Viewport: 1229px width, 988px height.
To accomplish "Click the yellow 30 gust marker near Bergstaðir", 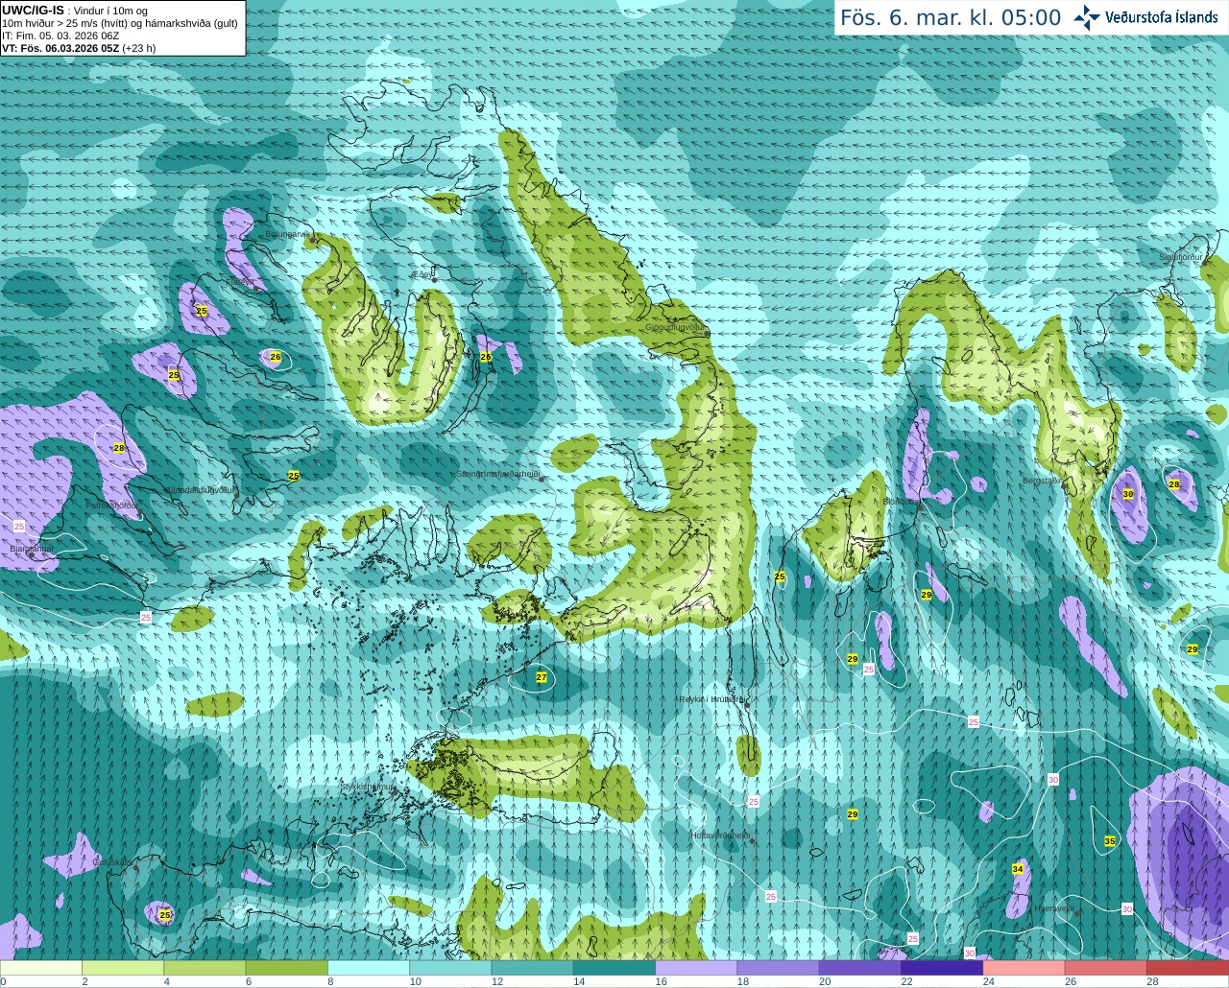I will pos(1128,494).
